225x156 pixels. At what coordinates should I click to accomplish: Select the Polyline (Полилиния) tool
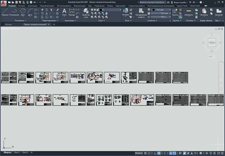(x=14, y=12)
